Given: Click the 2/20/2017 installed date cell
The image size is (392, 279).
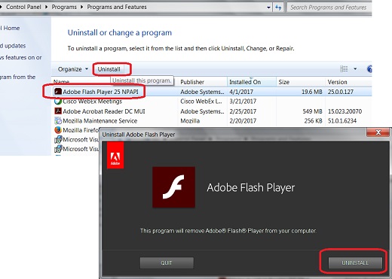Looking at the screenshot, I should 243,121.
